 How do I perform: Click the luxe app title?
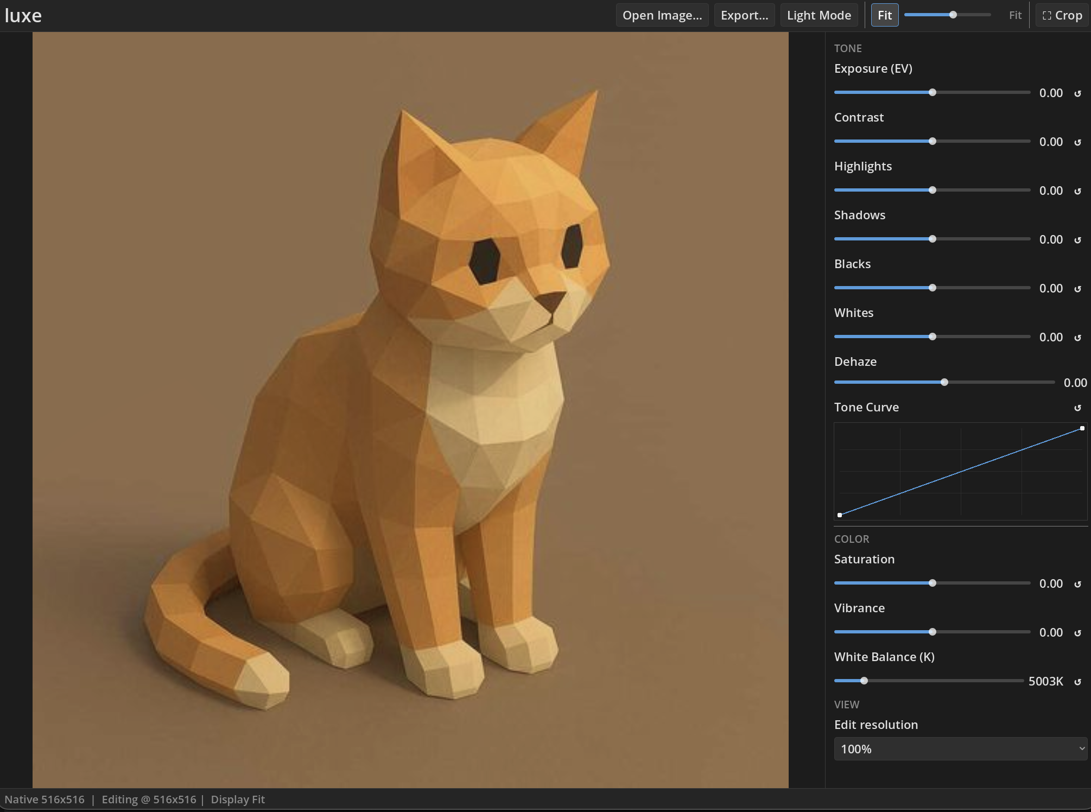23,15
